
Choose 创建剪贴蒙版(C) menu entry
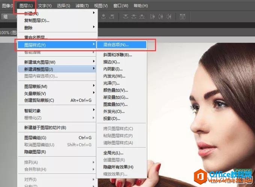[39, 100]
